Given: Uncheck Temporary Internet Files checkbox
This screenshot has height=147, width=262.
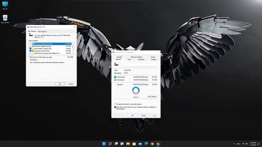Looking at the screenshot, I should pyautogui.click(x=30, y=51).
